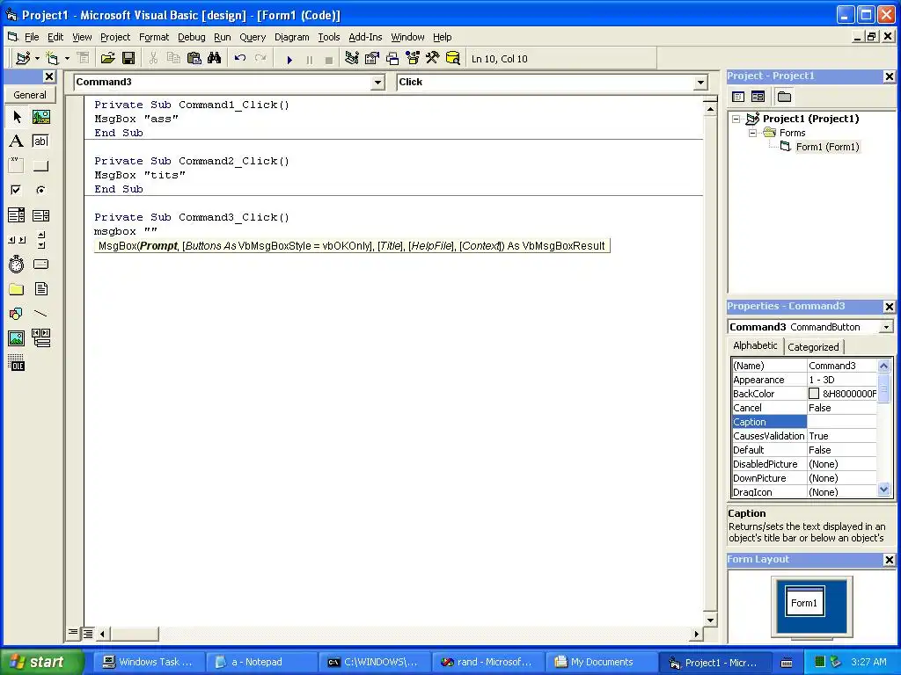Viewport: 901px width, 675px height.
Task: Open the Command3 object dropdown in code window
Action: click(x=377, y=83)
